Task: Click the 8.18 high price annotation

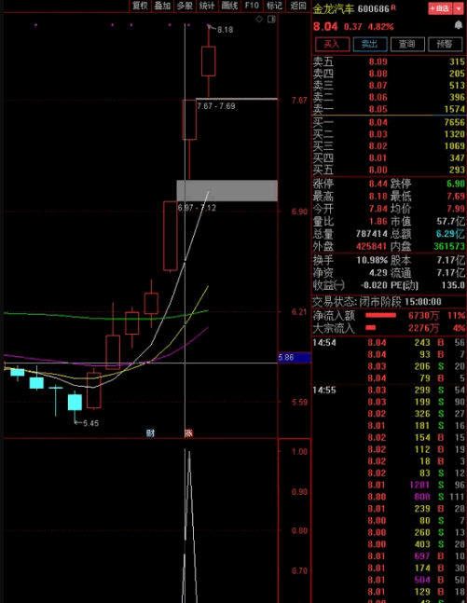Action: pyautogui.click(x=225, y=30)
